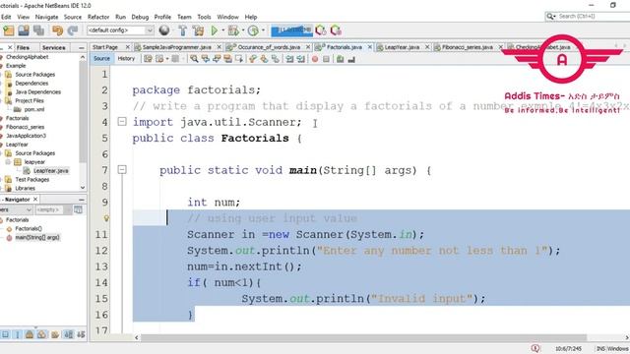Close the Factorials.java tab

[370, 47]
